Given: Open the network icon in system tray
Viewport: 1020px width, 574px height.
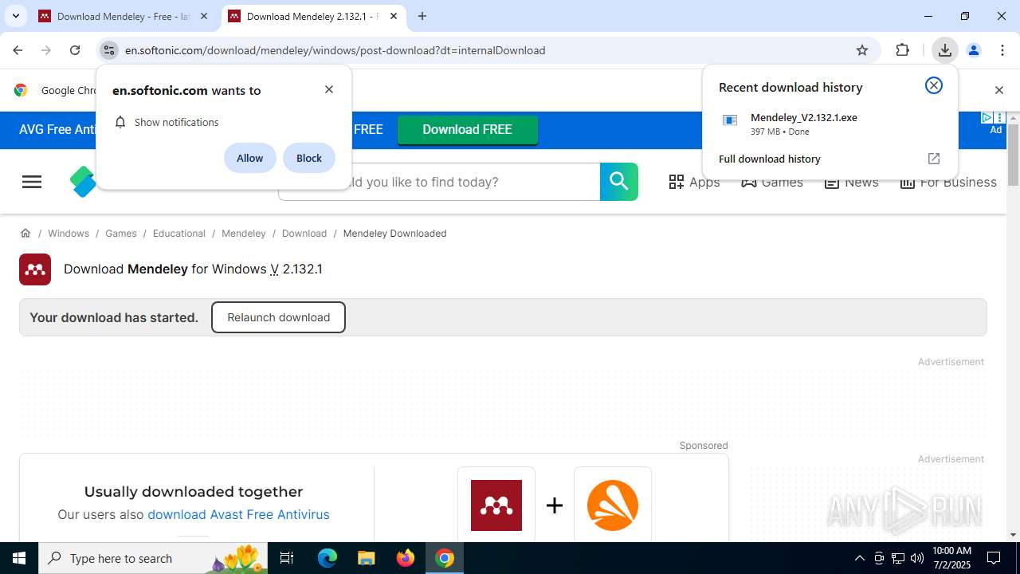Looking at the screenshot, I should click(898, 558).
